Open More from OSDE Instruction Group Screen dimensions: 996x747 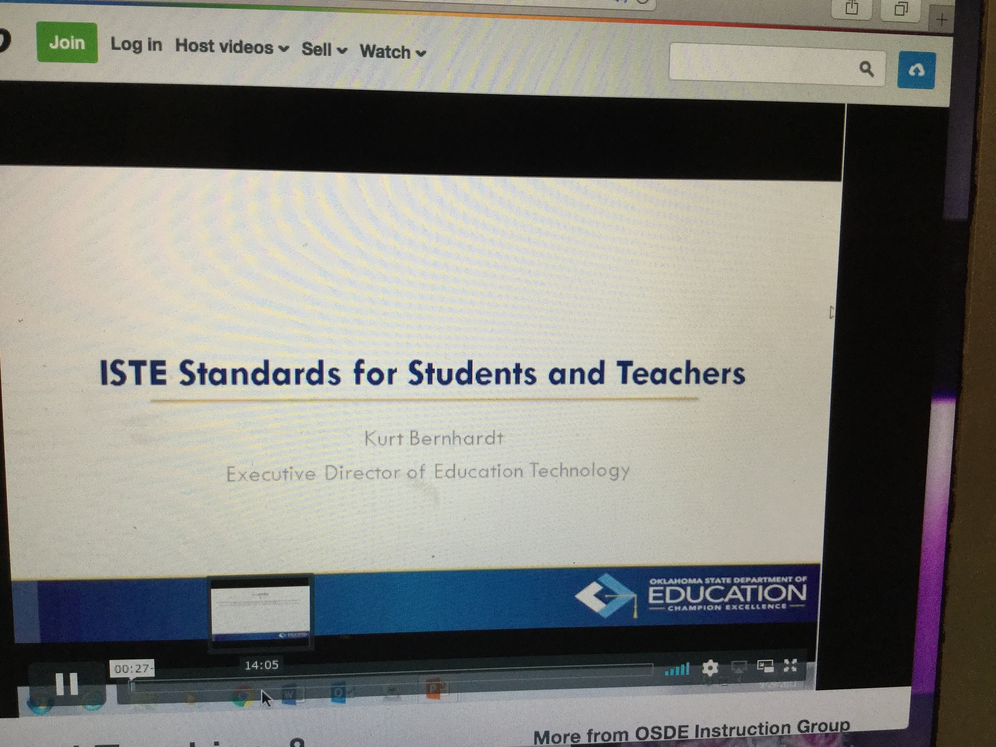[x=691, y=733]
